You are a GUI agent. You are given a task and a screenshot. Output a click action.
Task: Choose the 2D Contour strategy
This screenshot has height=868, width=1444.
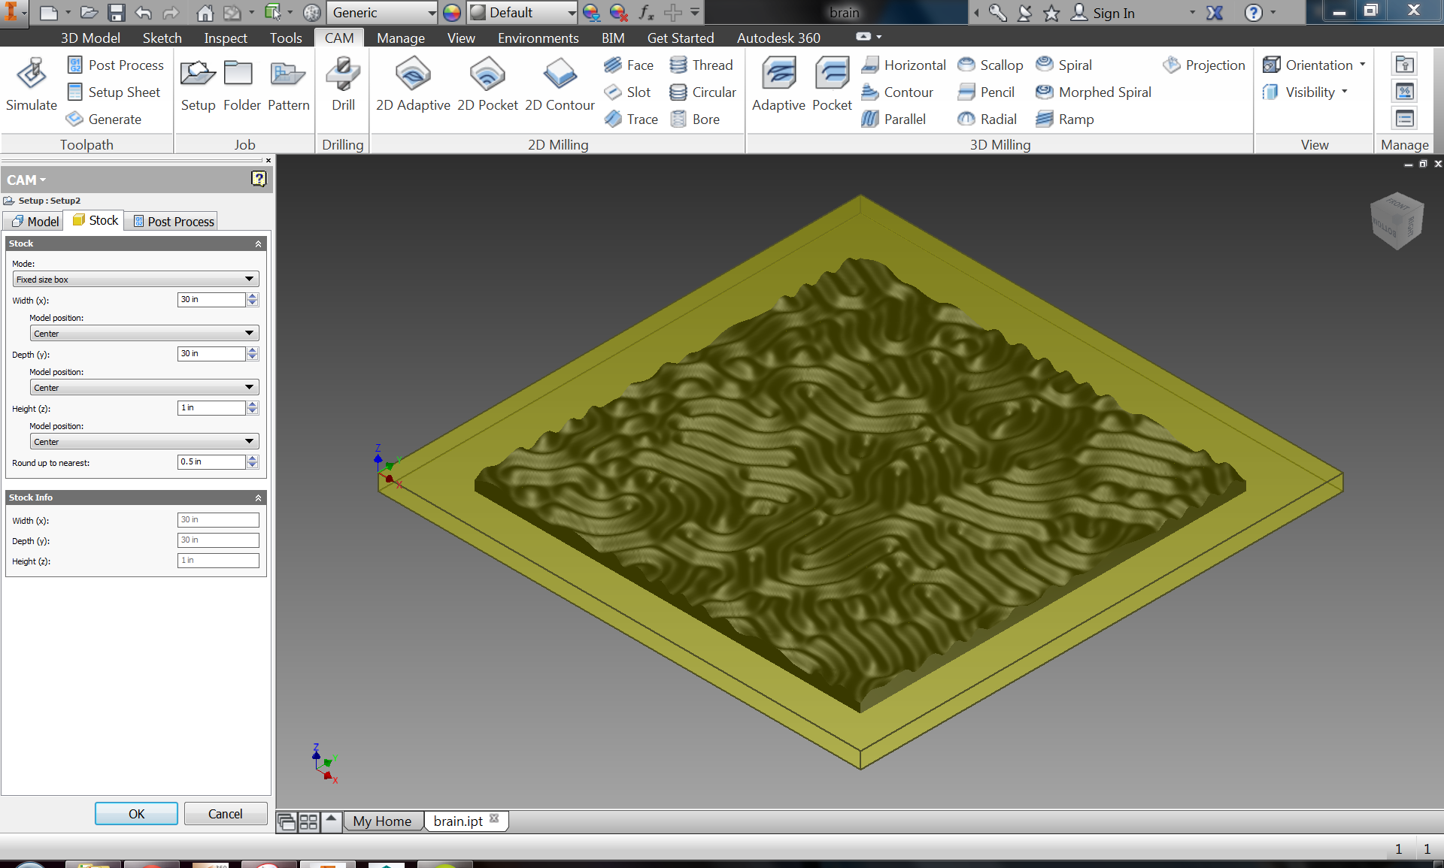pos(560,85)
